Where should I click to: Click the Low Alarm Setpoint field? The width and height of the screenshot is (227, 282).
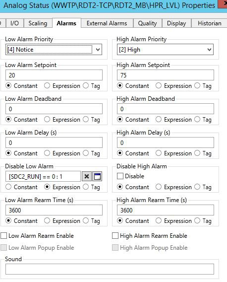coord(54,75)
